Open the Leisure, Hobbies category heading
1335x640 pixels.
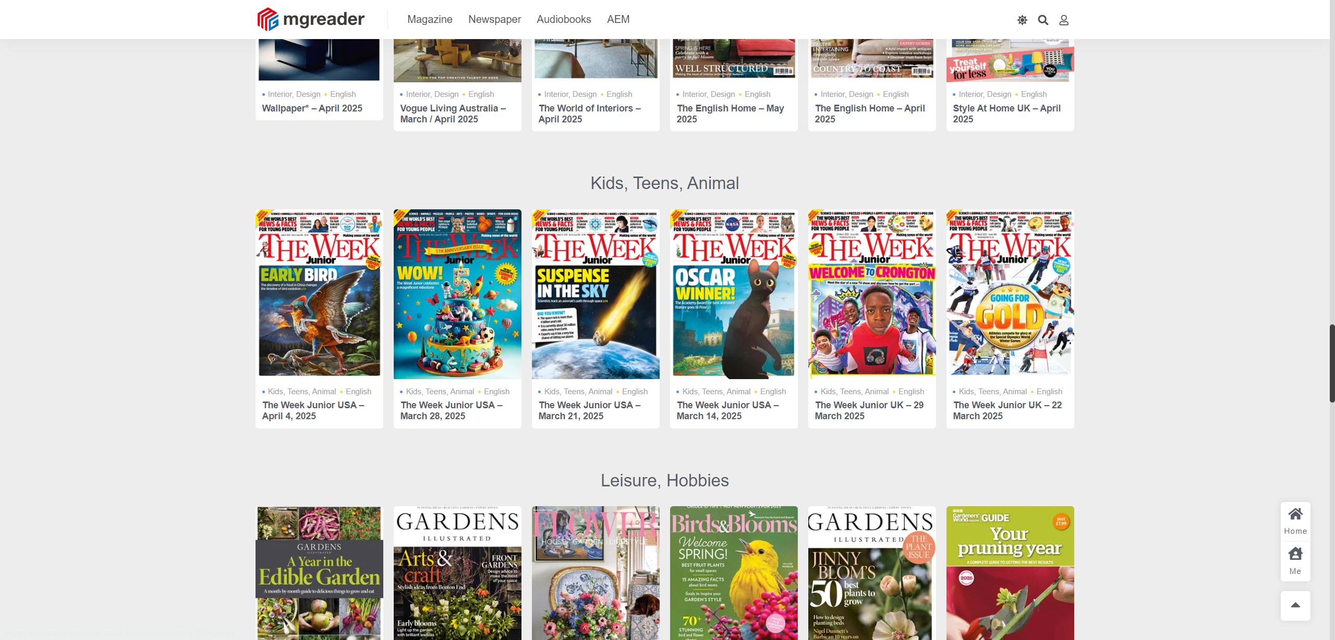[664, 480]
